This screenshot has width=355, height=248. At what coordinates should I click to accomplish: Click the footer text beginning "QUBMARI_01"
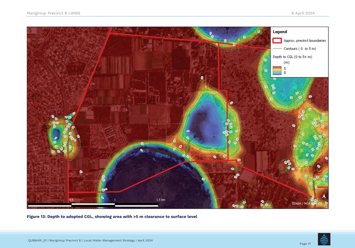click(x=90, y=240)
